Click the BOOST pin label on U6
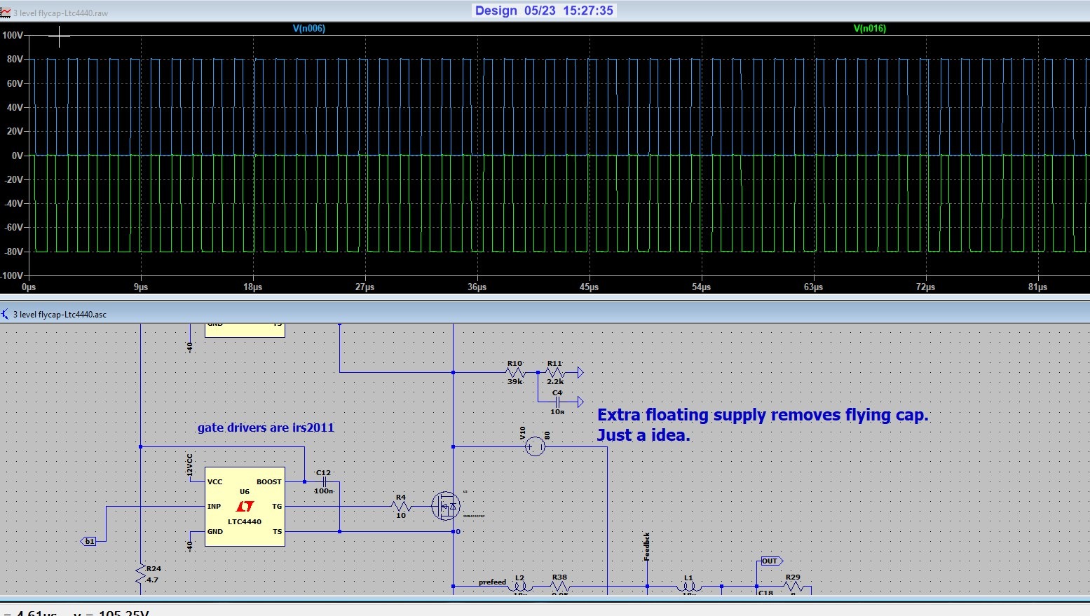Screen dimensions: 1090x616 [268, 482]
